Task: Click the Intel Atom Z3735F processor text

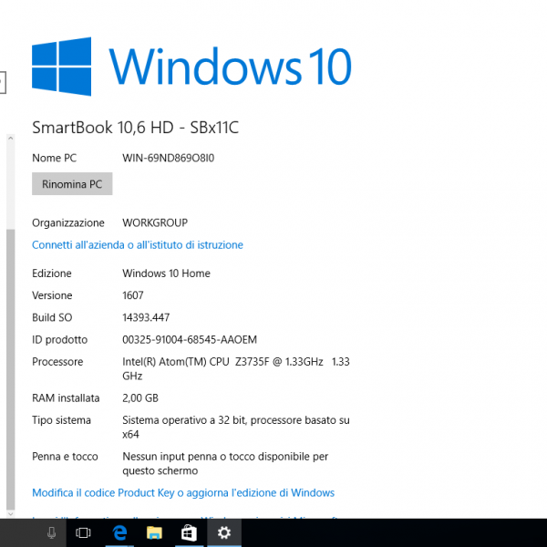Action: click(236, 368)
